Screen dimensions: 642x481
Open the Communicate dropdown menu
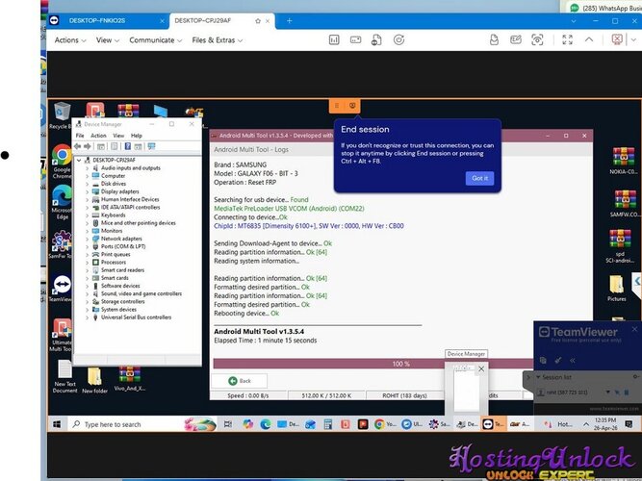tap(155, 40)
